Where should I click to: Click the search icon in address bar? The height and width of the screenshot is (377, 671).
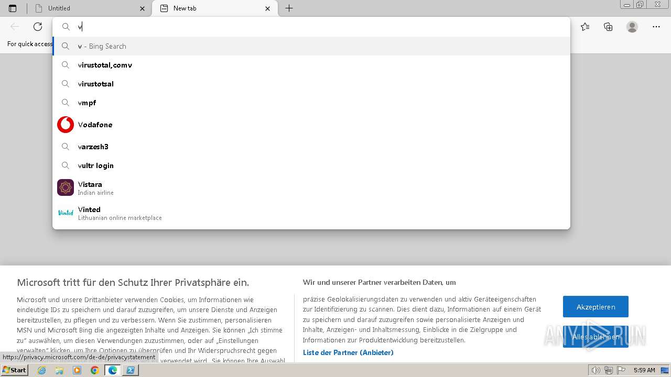coord(66,27)
